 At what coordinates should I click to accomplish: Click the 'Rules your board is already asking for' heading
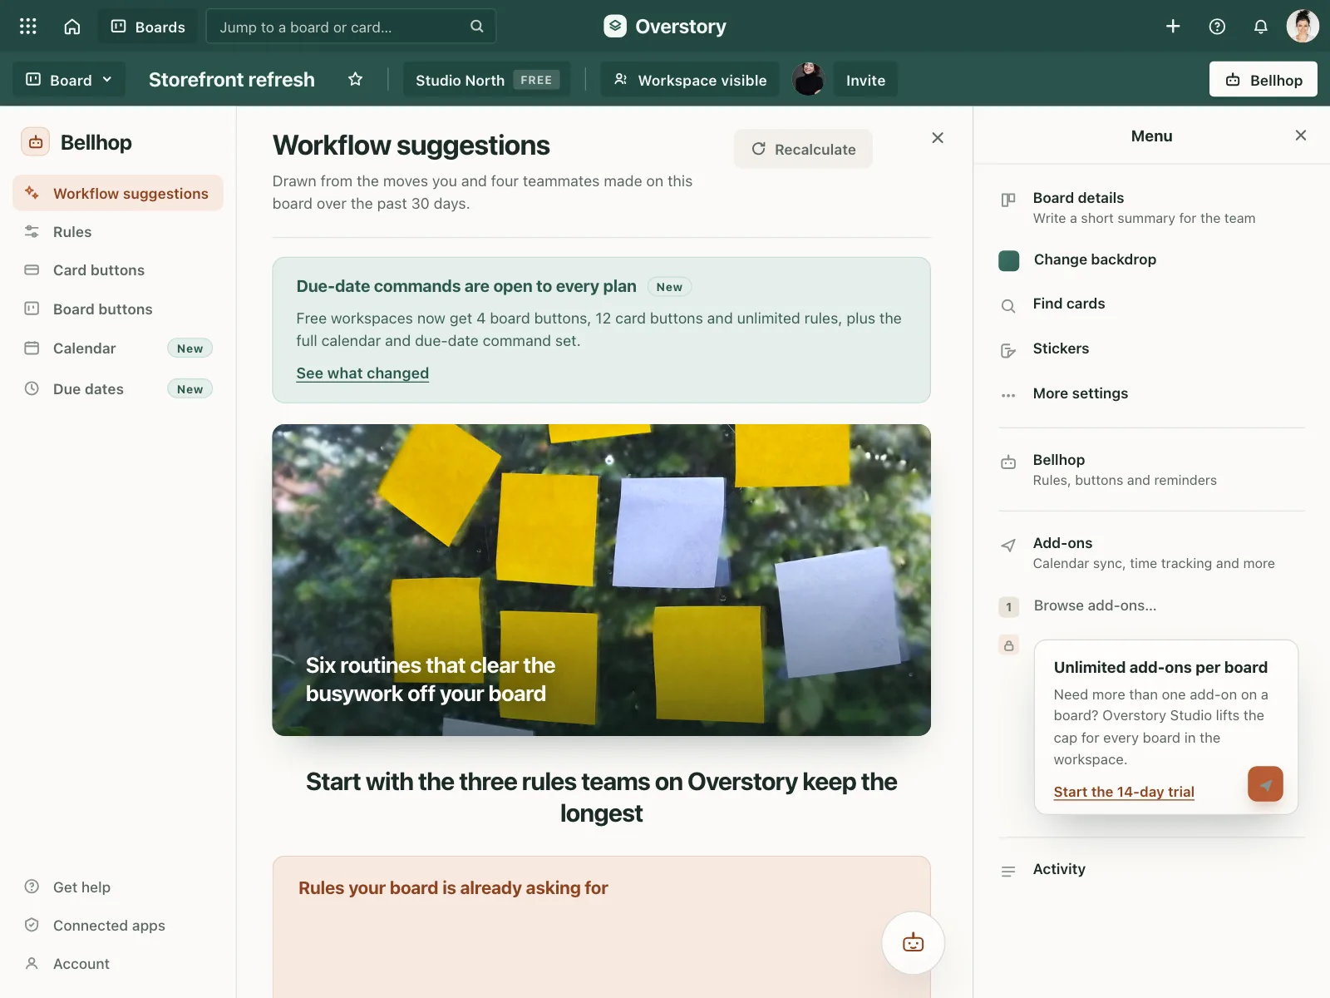pos(453,888)
